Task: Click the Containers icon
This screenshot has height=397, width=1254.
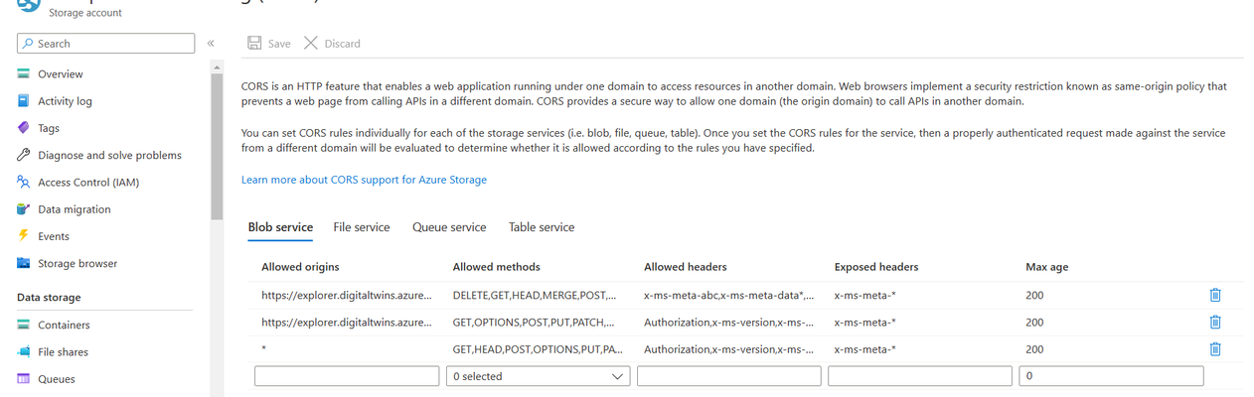Action: click(24, 325)
